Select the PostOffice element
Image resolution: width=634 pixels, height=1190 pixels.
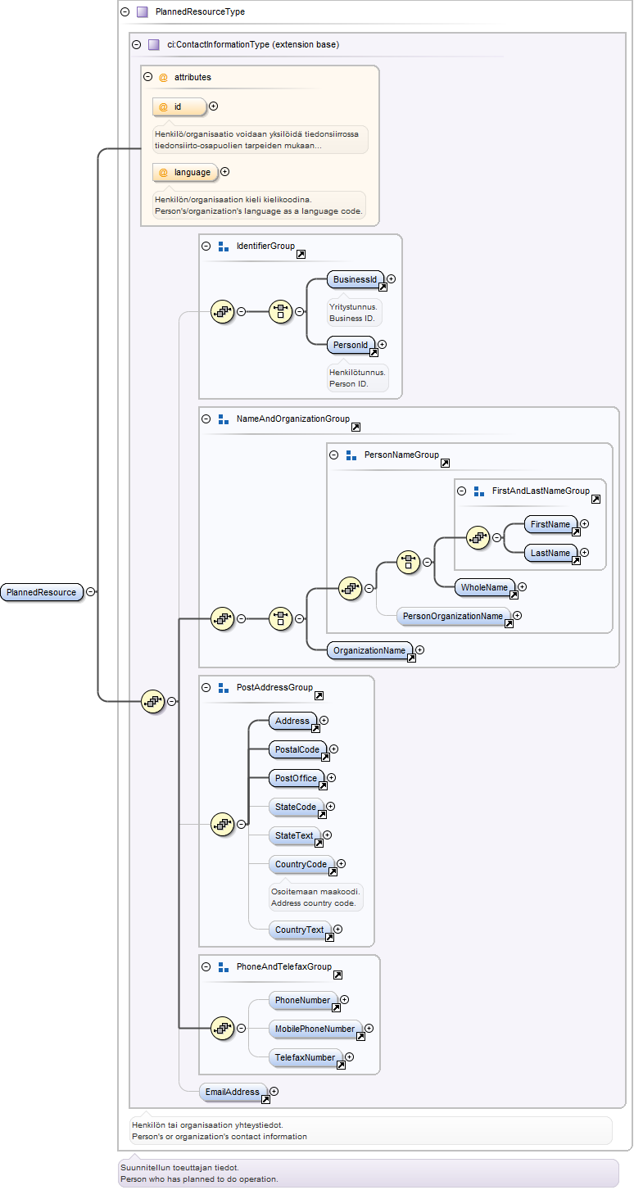pyautogui.click(x=297, y=778)
